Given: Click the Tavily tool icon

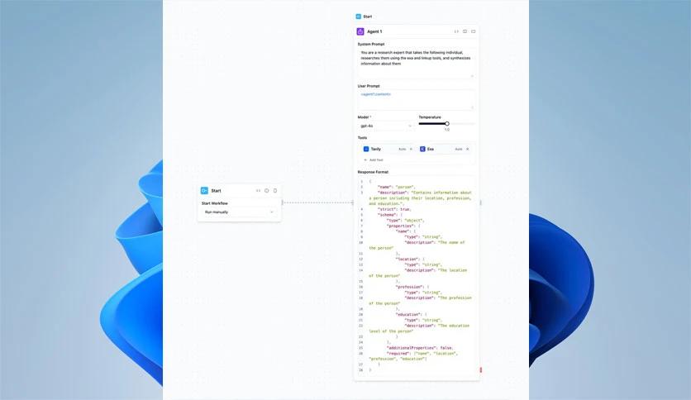Looking at the screenshot, I should pos(366,149).
